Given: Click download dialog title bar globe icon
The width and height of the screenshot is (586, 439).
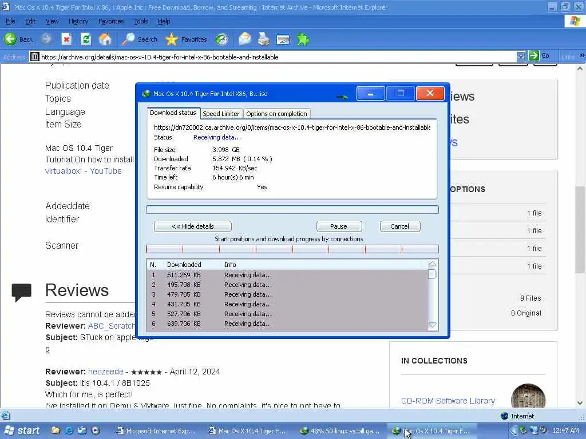Looking at the screenshot, I should (146, 93).
